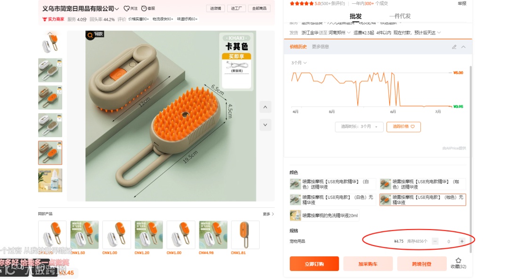
Task: Click the 加采购车 add to cart button
Action: 368,264
